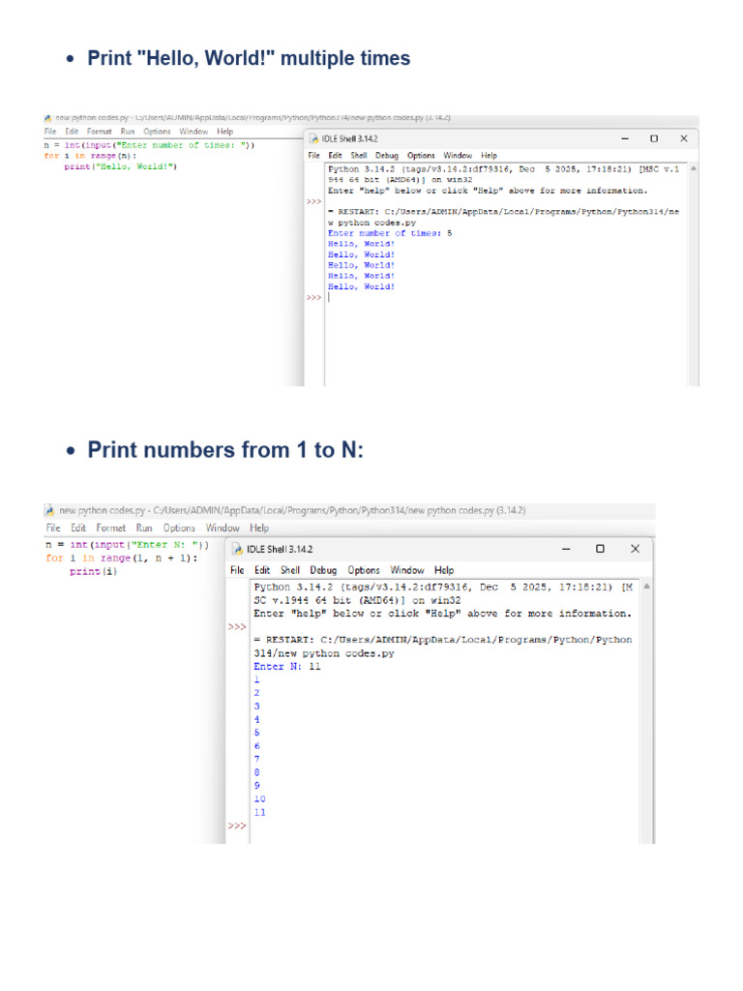The height and width of the screenshot is (991, 743).
Task: Click scroll-up arrow in upper IDLE Shell
Action: click(694, 168)
